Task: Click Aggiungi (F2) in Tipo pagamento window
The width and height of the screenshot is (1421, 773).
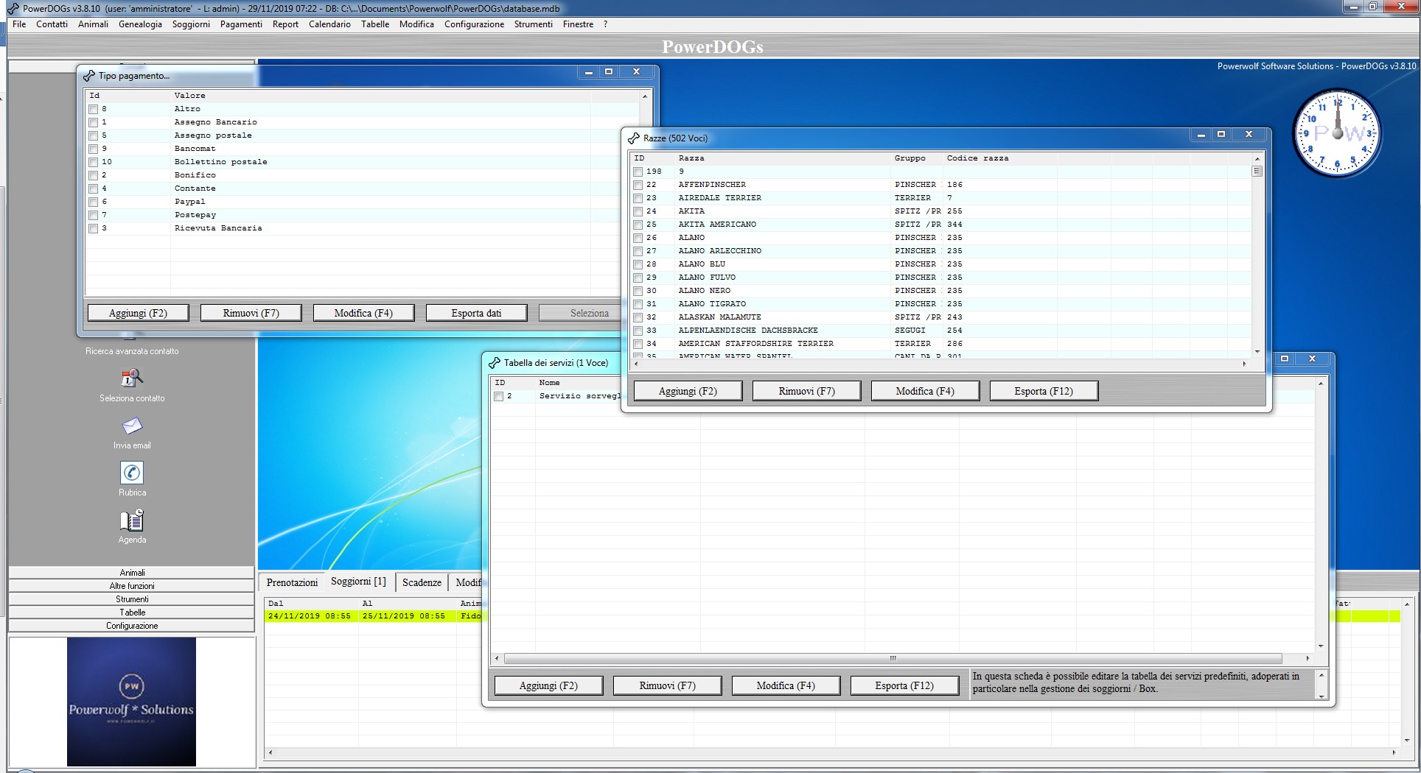Action: (x=138, y=313)
